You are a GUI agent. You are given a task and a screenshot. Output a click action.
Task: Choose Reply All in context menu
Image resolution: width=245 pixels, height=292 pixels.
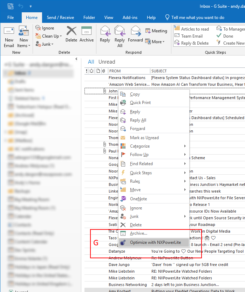tap(154, 120)
